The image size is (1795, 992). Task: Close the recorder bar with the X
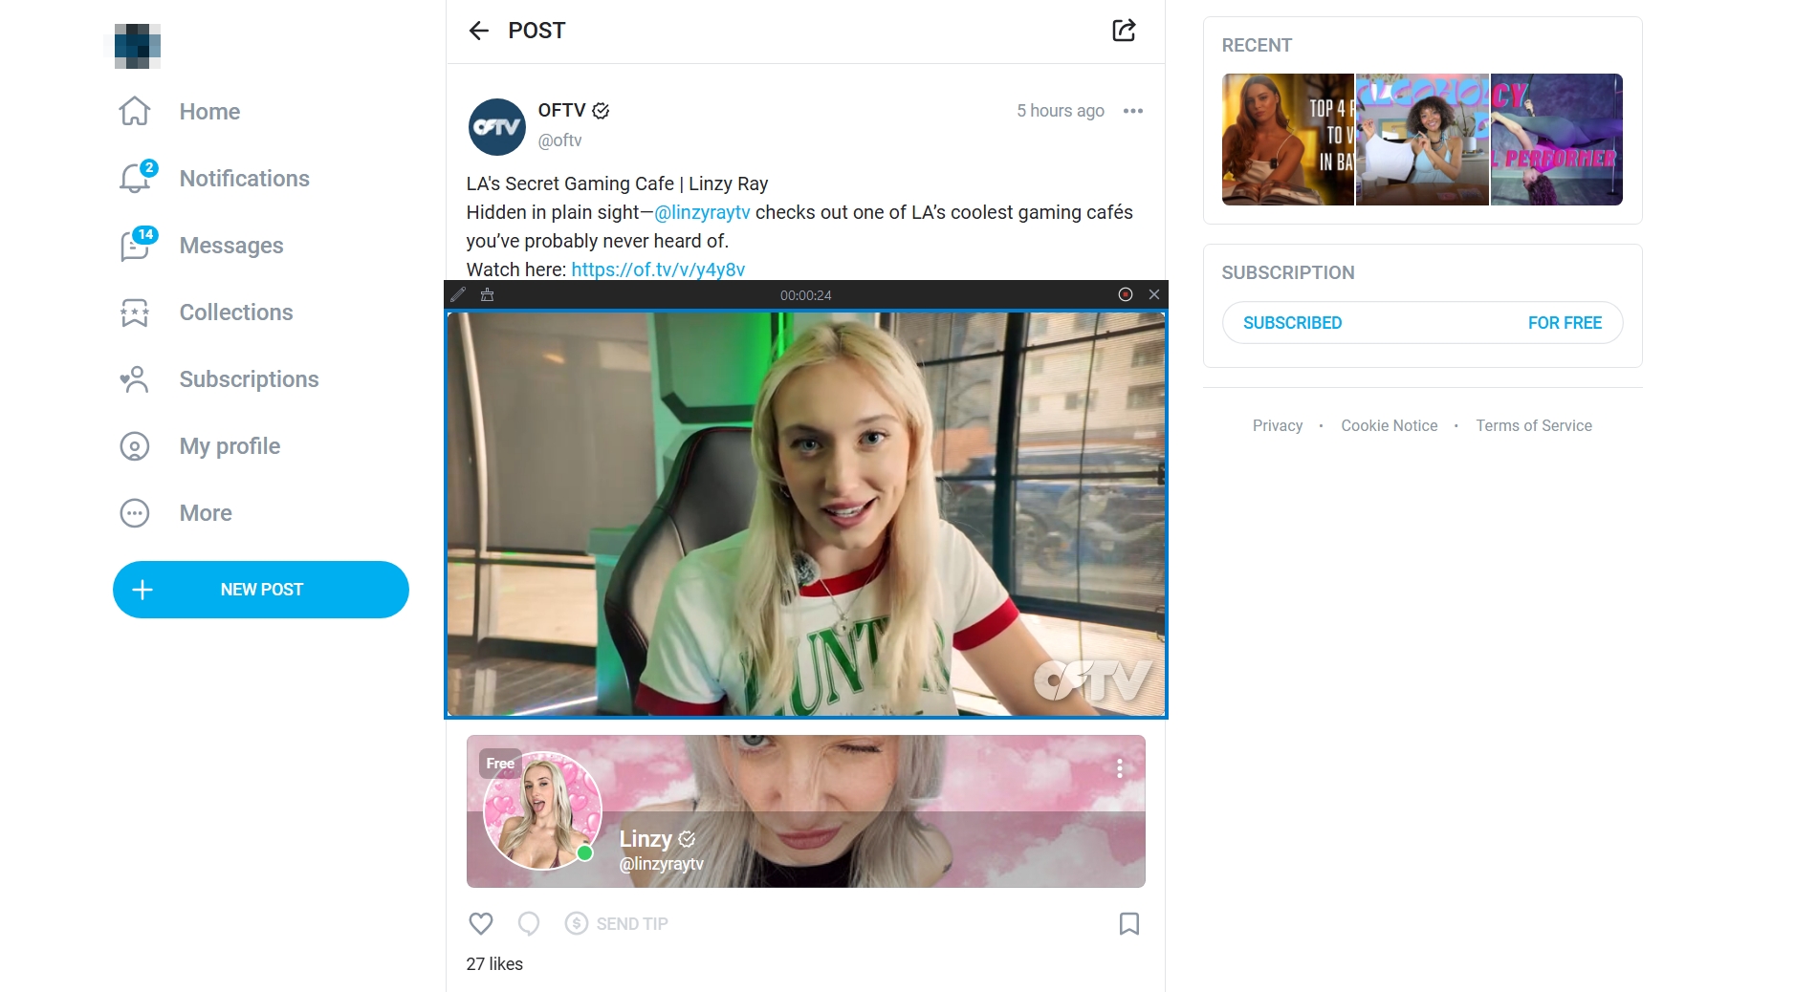[x=1154, y=294]
